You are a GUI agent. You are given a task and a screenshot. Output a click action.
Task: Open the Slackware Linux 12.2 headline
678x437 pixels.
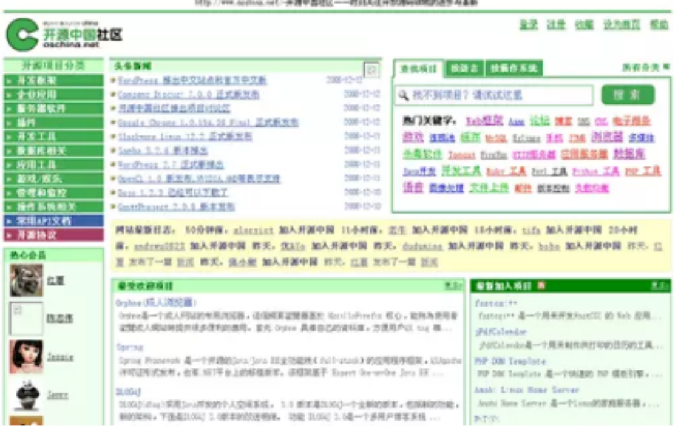point(185,137)
